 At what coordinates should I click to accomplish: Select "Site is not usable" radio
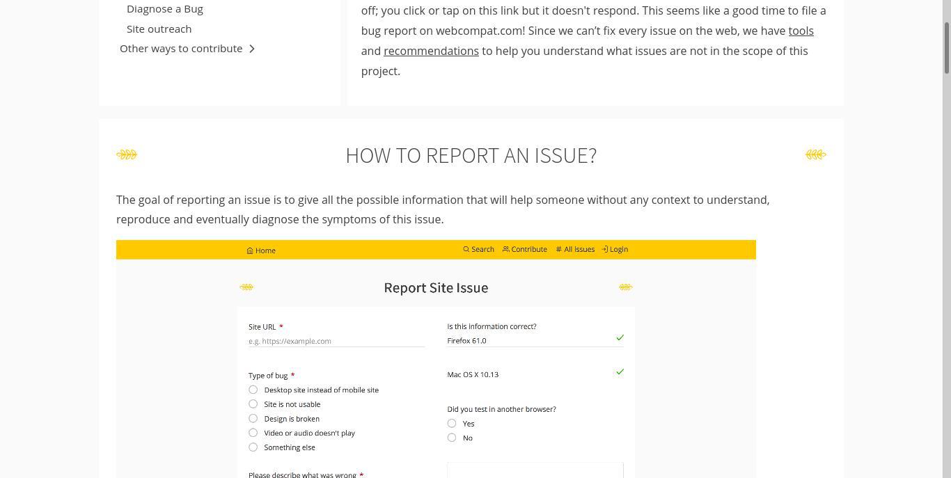(x=253, y=404)
